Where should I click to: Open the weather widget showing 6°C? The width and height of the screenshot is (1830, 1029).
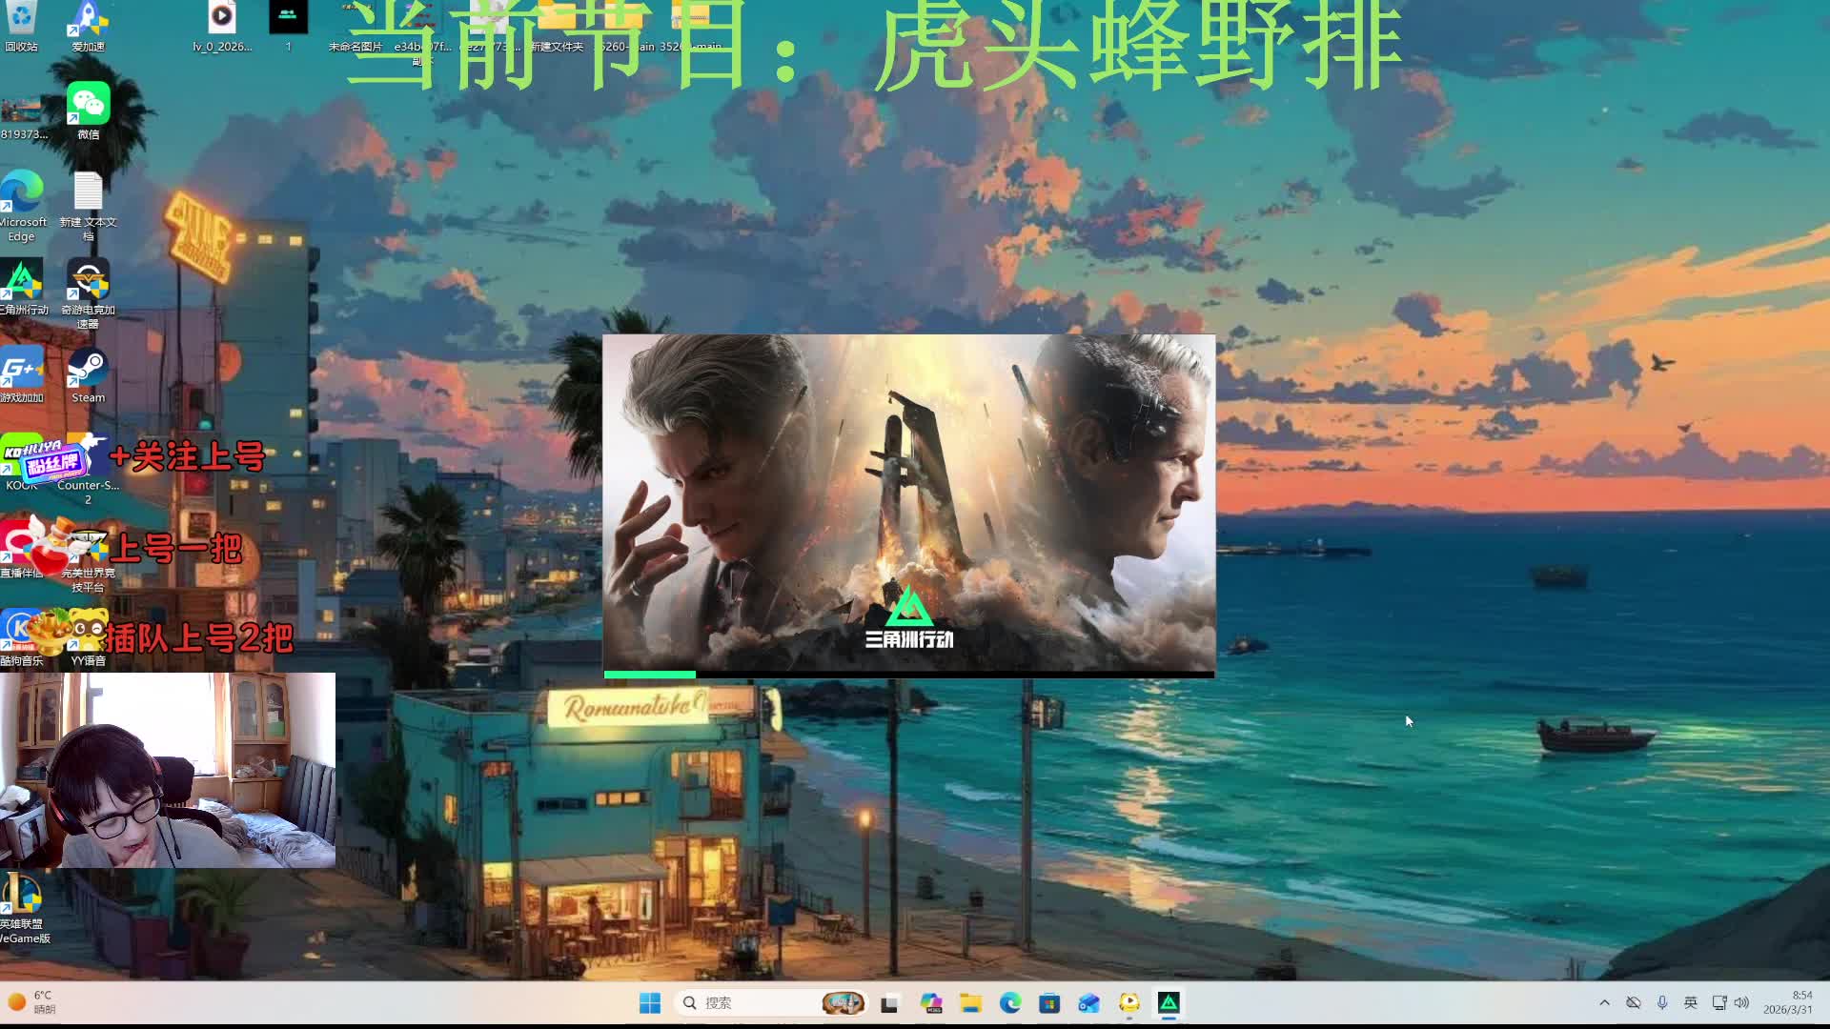pyautogui.click(x=30, y=1002)
